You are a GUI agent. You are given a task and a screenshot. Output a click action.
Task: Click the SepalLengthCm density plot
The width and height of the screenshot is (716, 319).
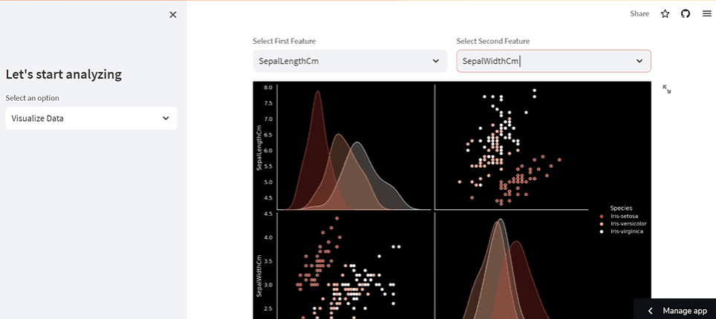[x=354, y=147]
